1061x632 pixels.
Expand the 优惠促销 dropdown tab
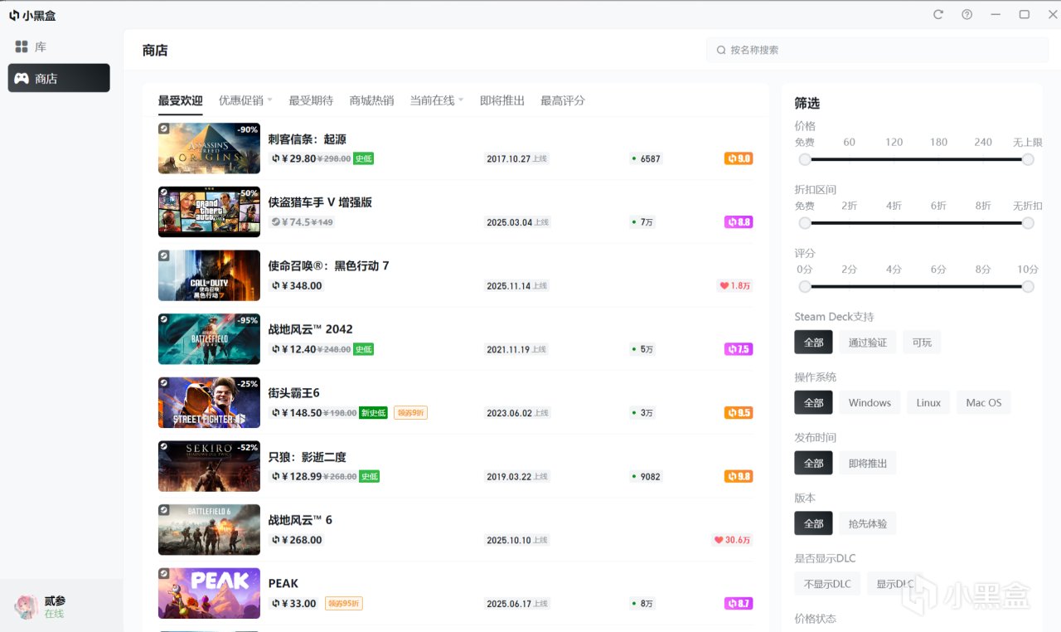point(245,100)
